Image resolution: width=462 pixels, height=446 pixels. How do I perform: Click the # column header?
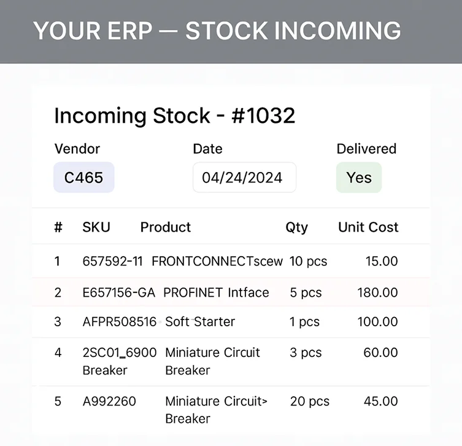[x=58, y=227]
